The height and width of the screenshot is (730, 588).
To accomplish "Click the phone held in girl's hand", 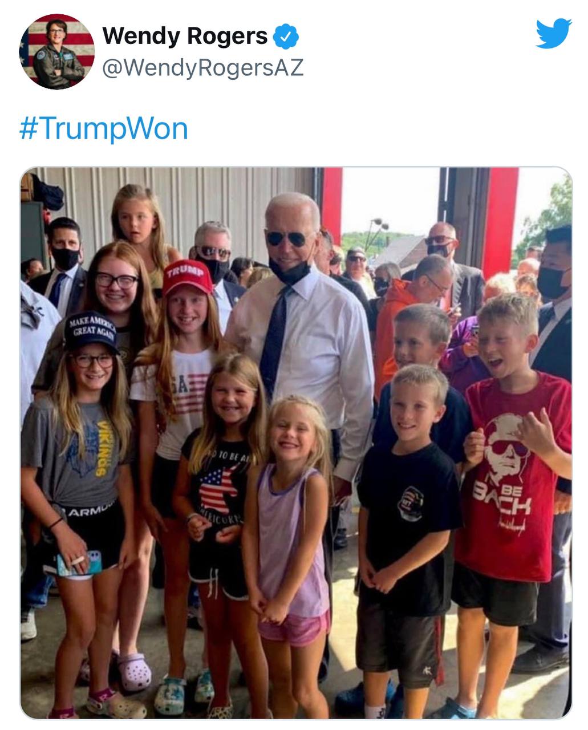I will [80, 563].
